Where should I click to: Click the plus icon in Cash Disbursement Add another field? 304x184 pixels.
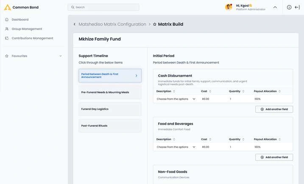click(x=262, y=109)
